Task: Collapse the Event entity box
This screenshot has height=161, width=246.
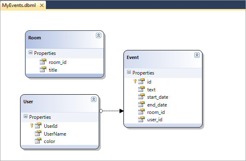Action: [x=197, y=55]
